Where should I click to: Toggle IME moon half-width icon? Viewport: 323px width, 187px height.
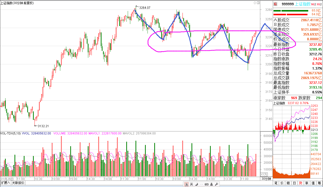196,184
